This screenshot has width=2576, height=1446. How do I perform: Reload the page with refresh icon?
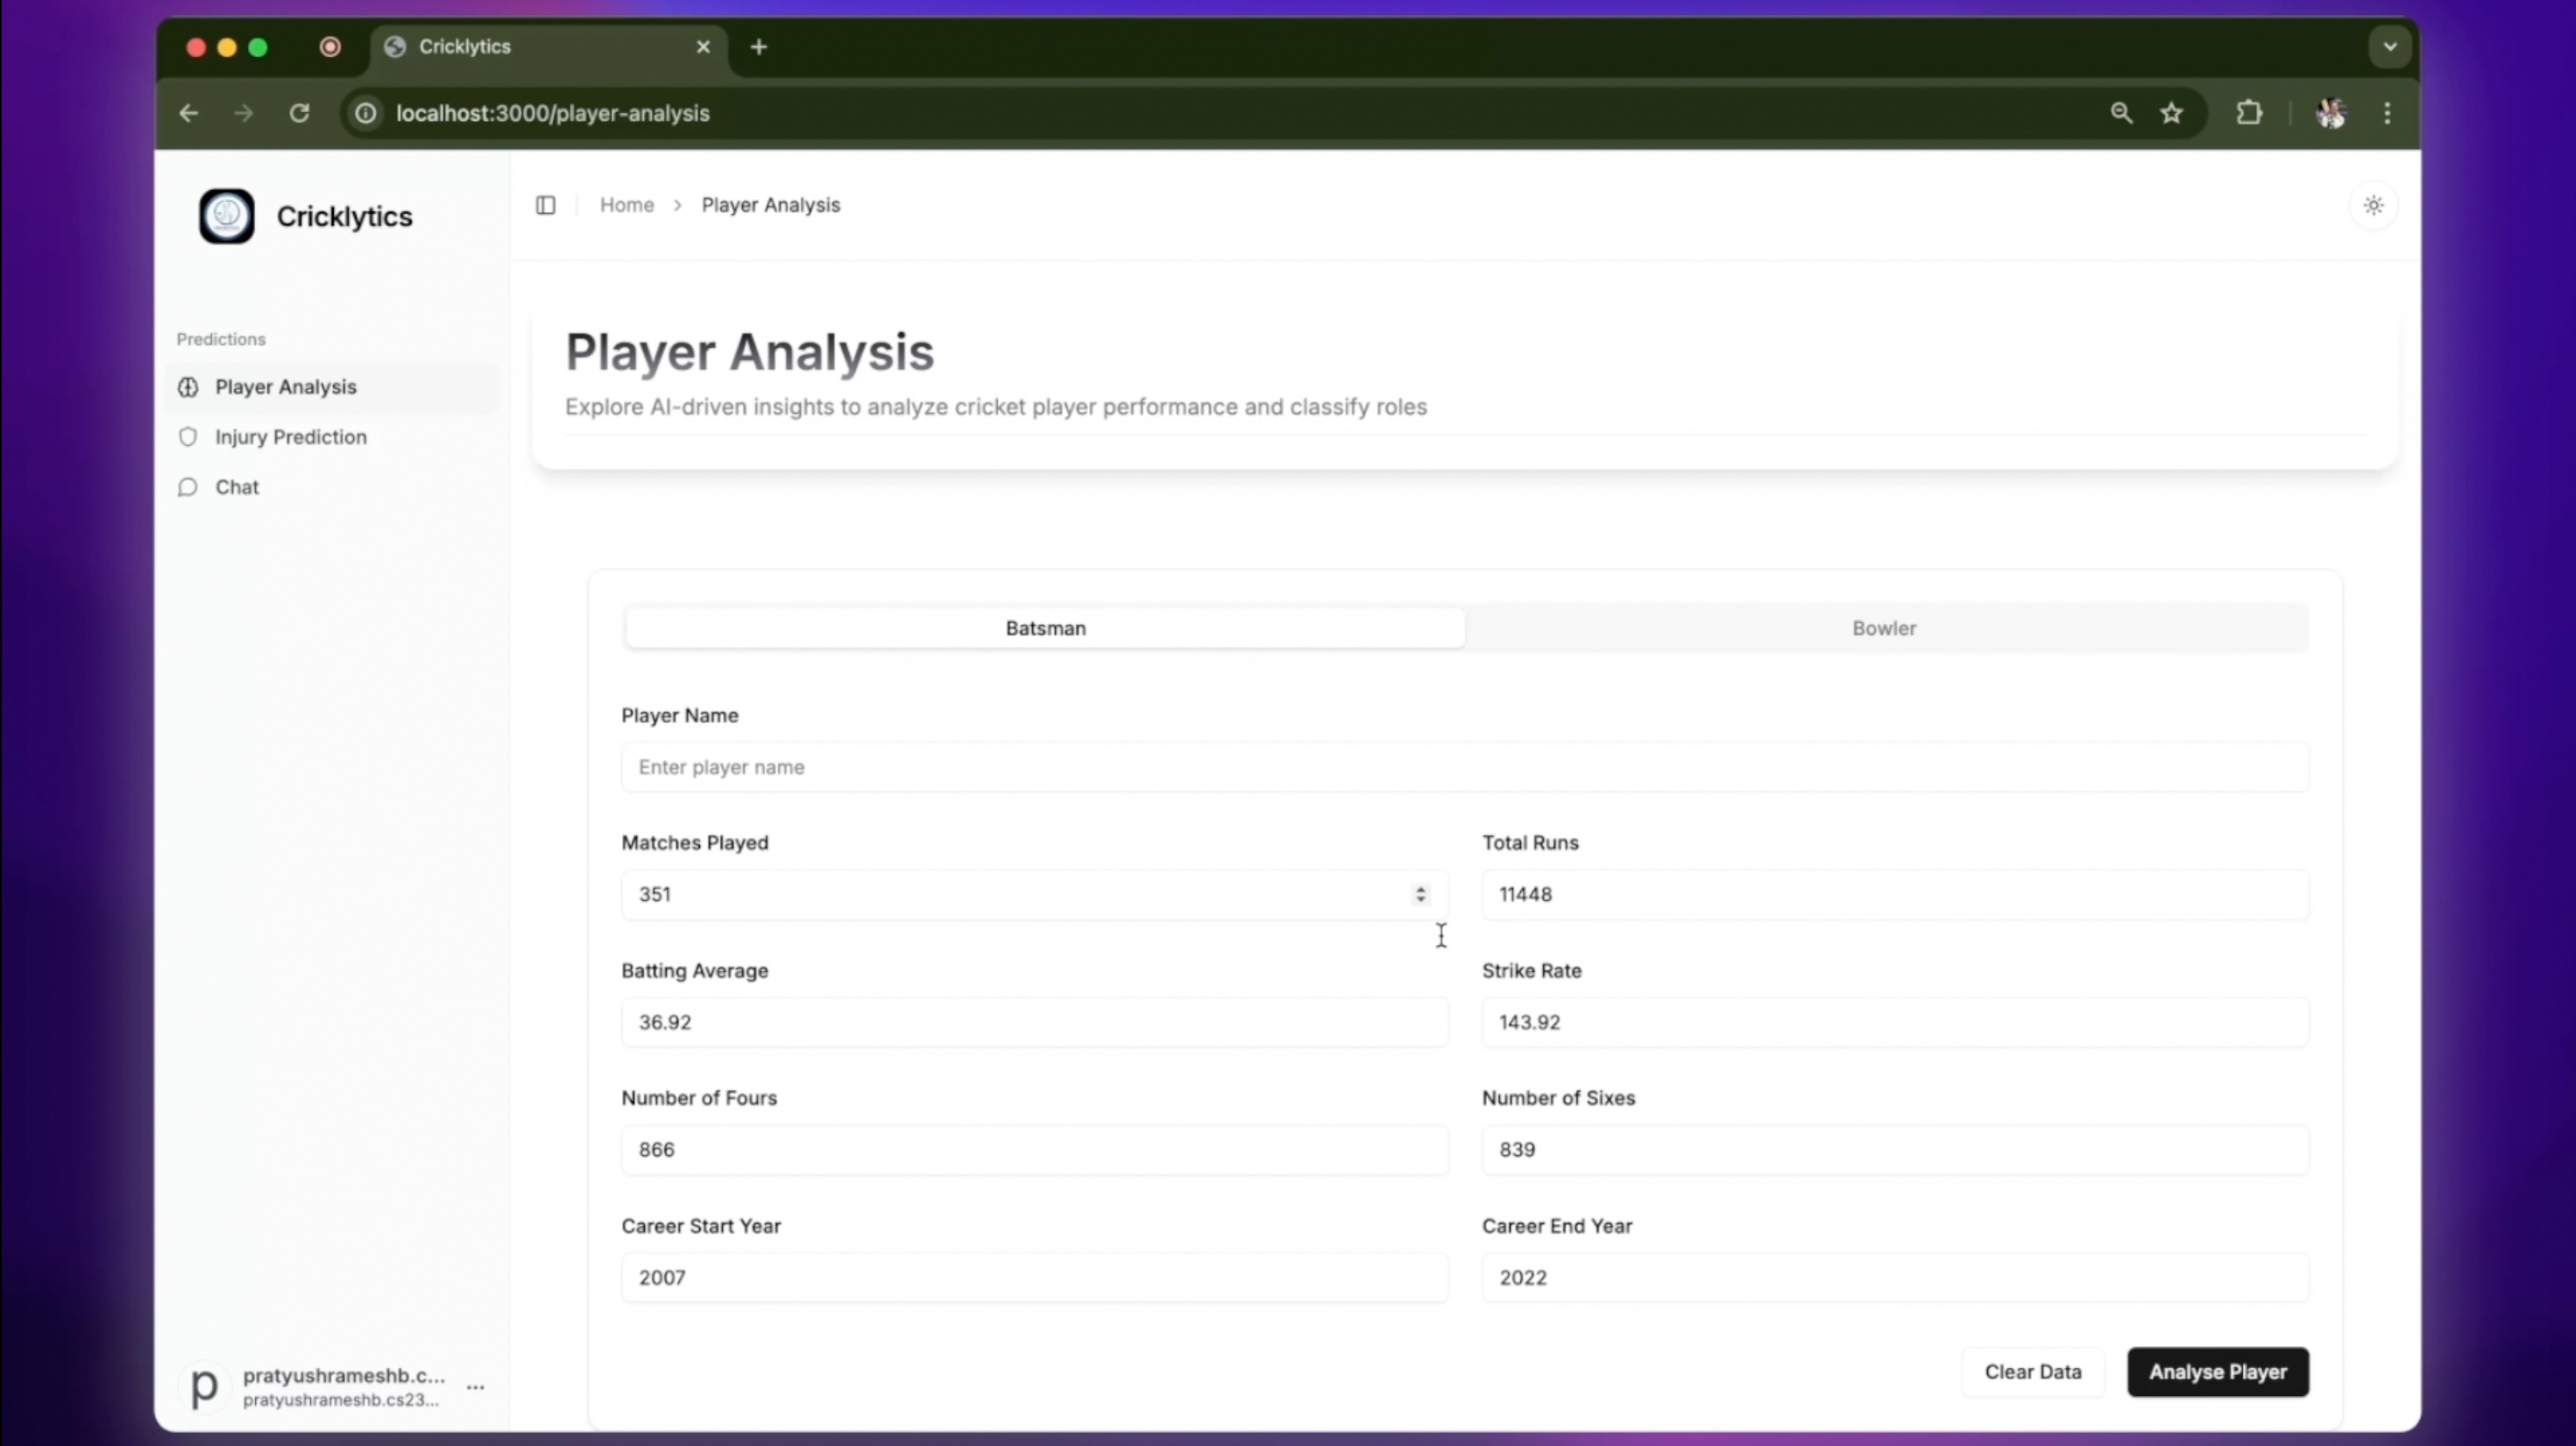click(x=298, y=113)
